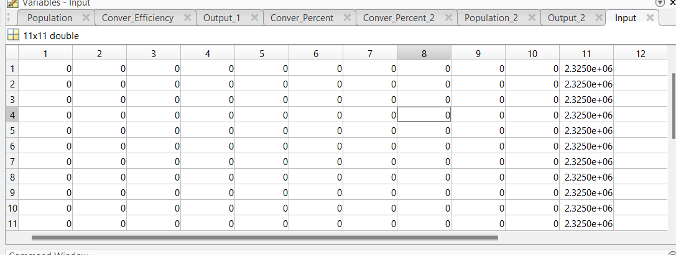The image size is (676, 255).
Task: Close the Input variable tab
Action: click(650, 18)
